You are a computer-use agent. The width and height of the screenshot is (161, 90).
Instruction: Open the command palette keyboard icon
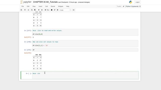73,10
